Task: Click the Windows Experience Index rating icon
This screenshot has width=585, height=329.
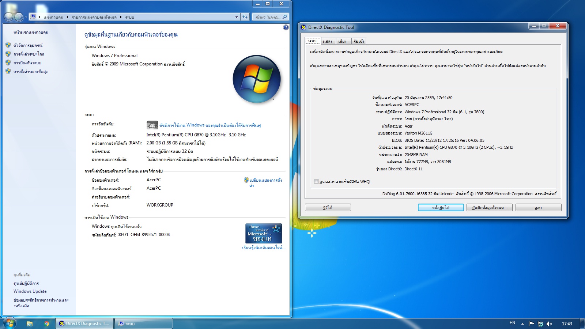Action: 152,125
